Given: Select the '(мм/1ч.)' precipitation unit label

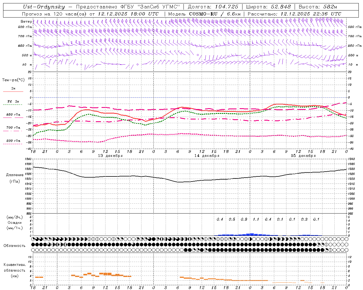Looking at the screenshot, I should pos(14,228).
